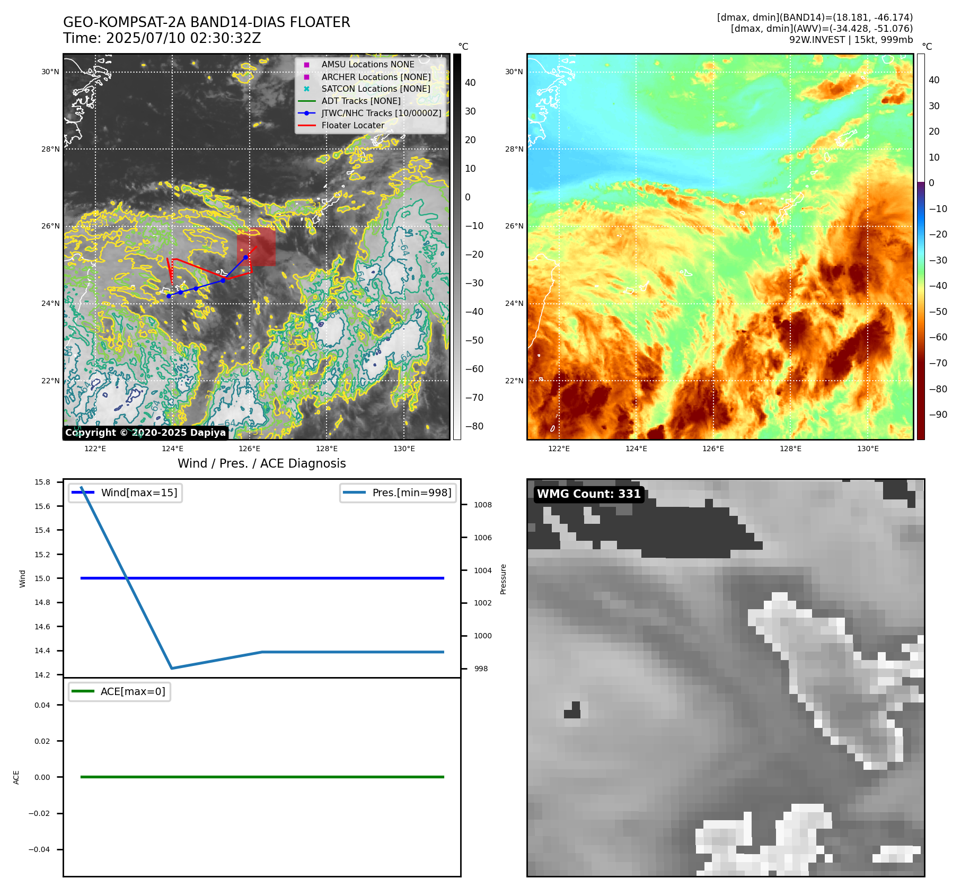Image resolution: width=961 pixels, height=896 pixels.
Task: Select the 'Floater Locater' legend text
Action: click(x=353, y=126)
